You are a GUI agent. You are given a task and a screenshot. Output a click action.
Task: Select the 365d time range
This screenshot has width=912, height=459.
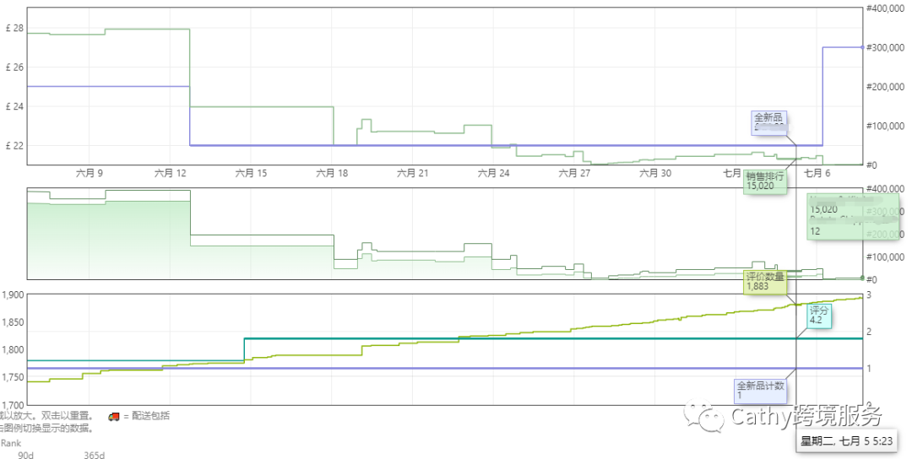(95, 455)
